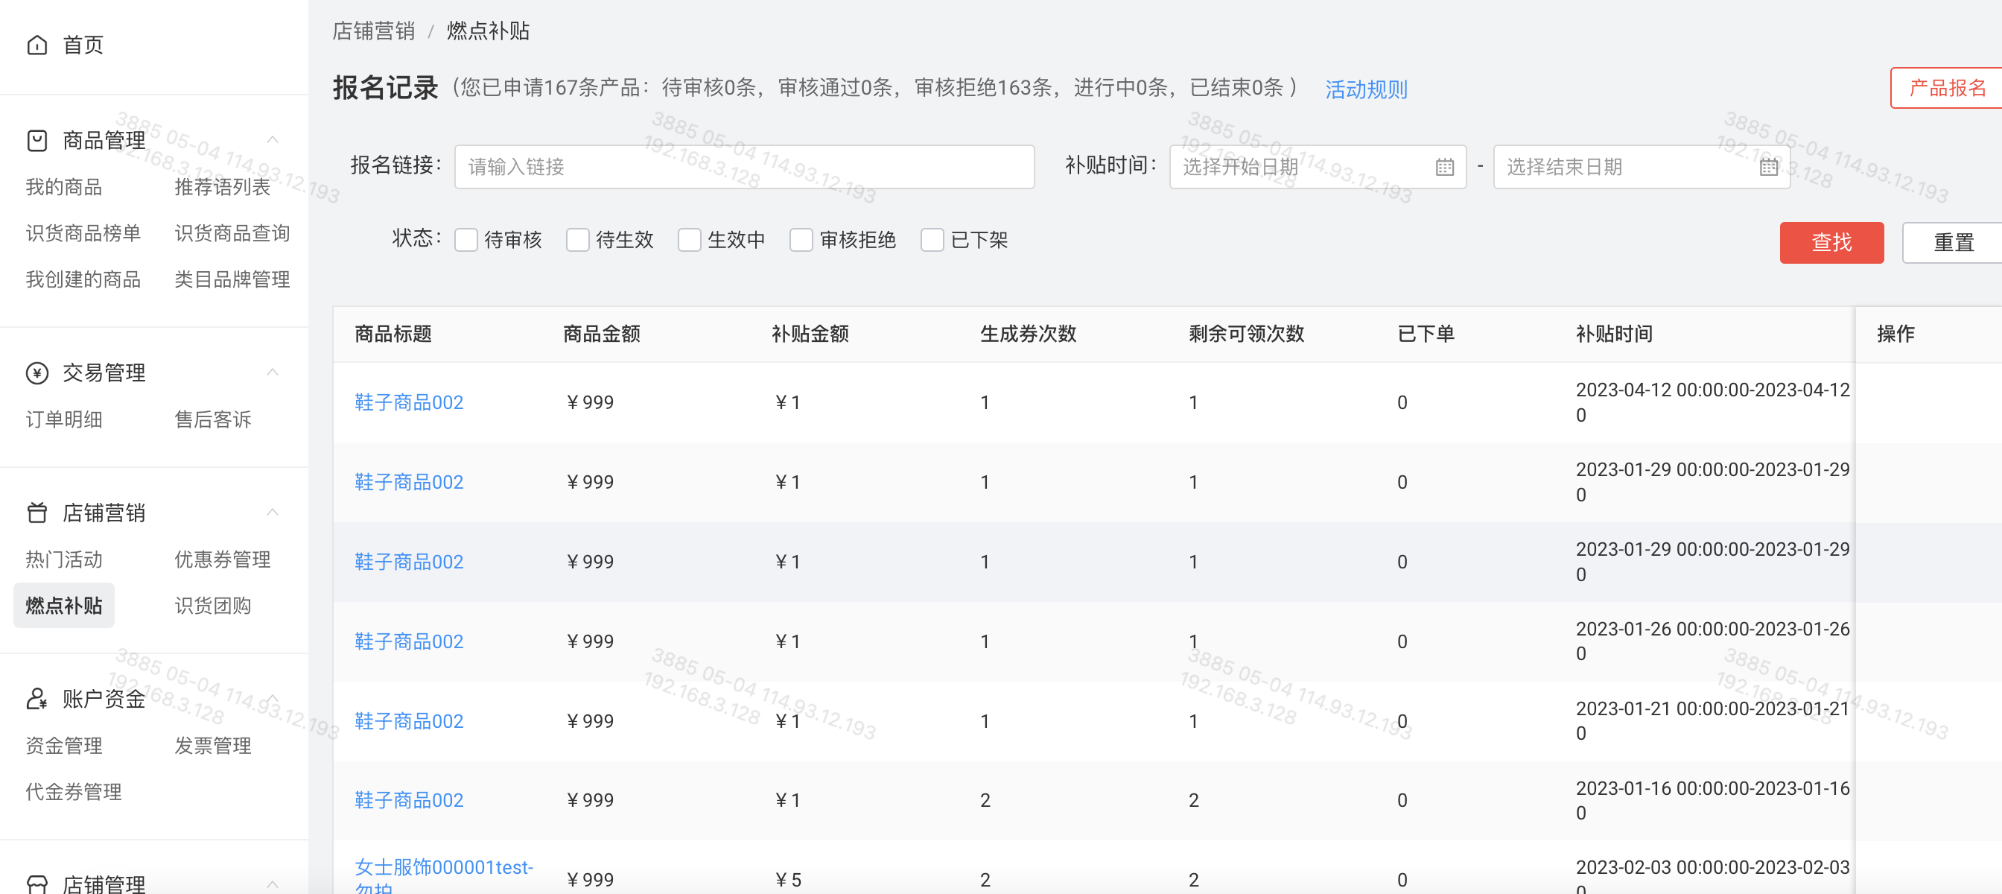Click the 剩余可领次数 column header
This screenshot has height=894, width=2002.
pyautogui.click(x=1247, y=335)
